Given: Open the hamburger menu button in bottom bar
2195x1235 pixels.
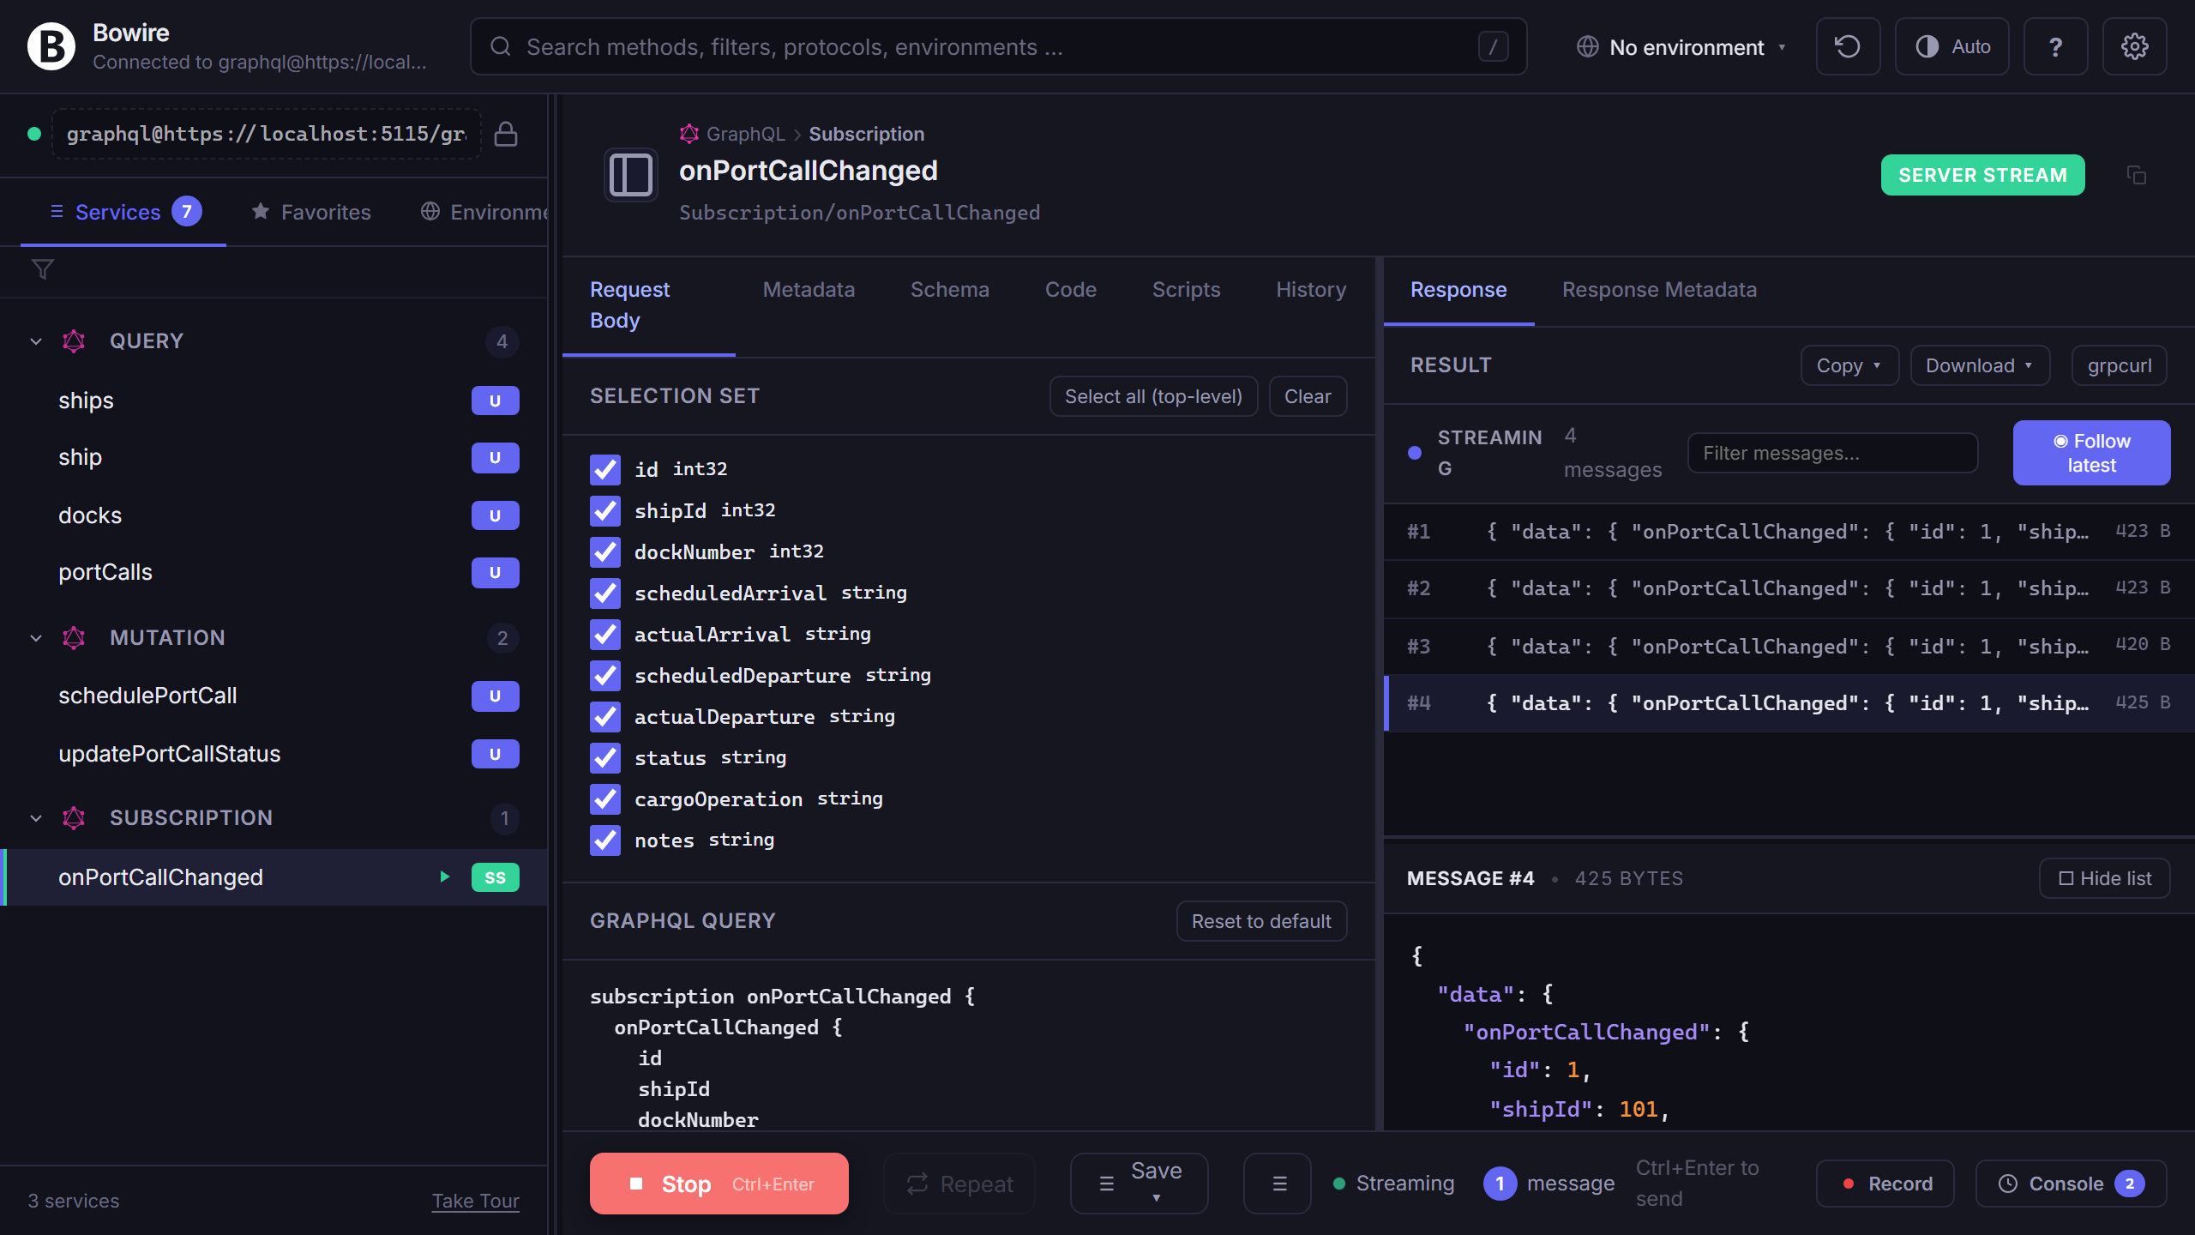Looking at the screenshot, I should (x=1279, y=1184).
